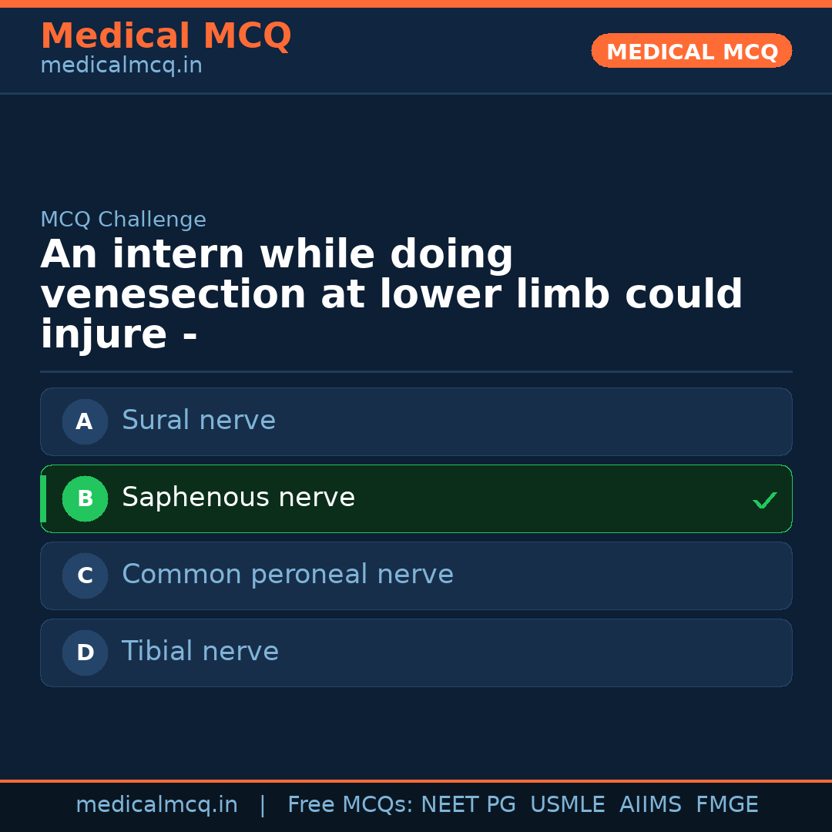Image resolution: width=832 pixels, height=832 pixels.
Task: Open medicalmcq.in link in the footer
Action: point(156,805)
